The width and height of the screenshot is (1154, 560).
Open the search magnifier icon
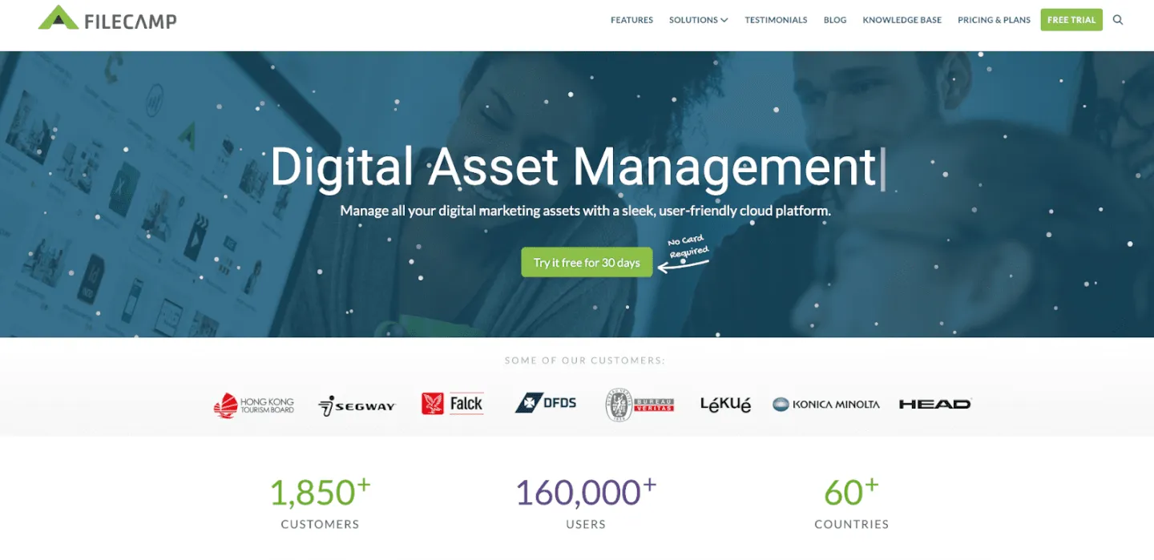point(1118,20)
